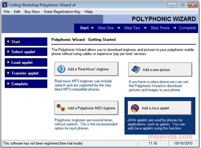Click Add a Polyphonic MIDI ringtone button
201x148 pixels.
coord(87,108)
